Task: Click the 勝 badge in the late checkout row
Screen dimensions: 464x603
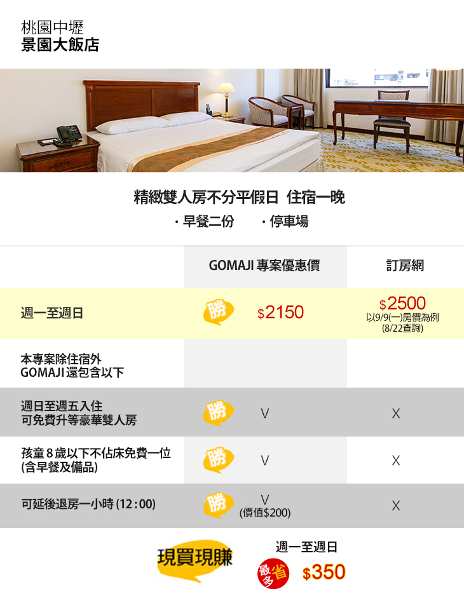Action: point(218,505)
